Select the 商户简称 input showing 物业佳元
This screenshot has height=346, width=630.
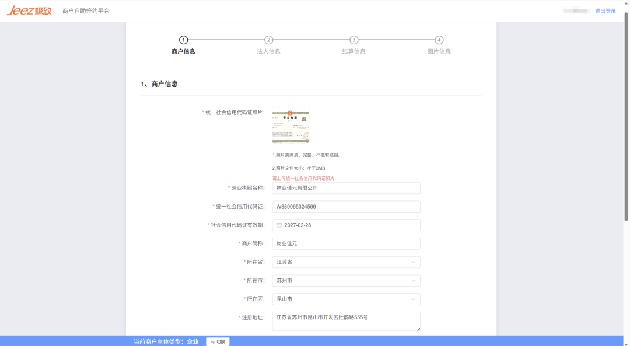click(x=346, y=243)
